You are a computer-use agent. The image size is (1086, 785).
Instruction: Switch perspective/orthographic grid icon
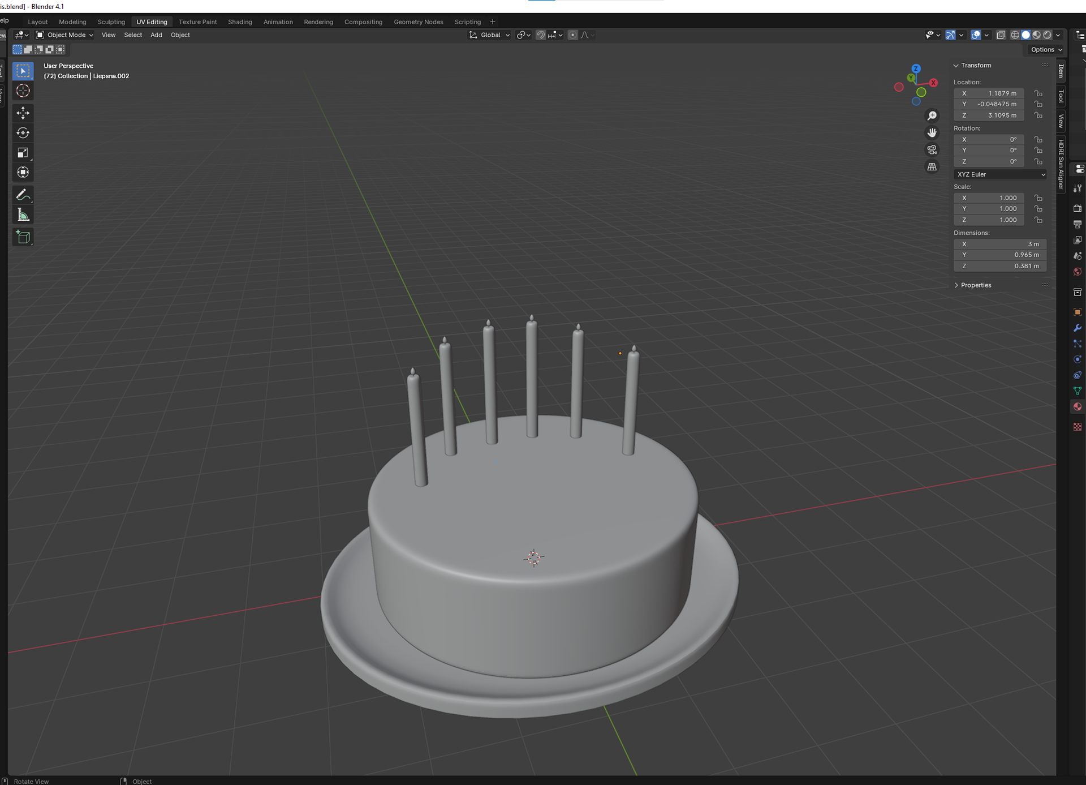pyautogui.click(x=932, y=167)
